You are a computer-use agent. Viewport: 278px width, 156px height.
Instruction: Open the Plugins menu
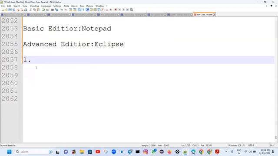click(x=89, y=6)
